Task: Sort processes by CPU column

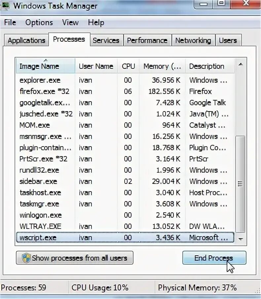Action: [129, 66]
